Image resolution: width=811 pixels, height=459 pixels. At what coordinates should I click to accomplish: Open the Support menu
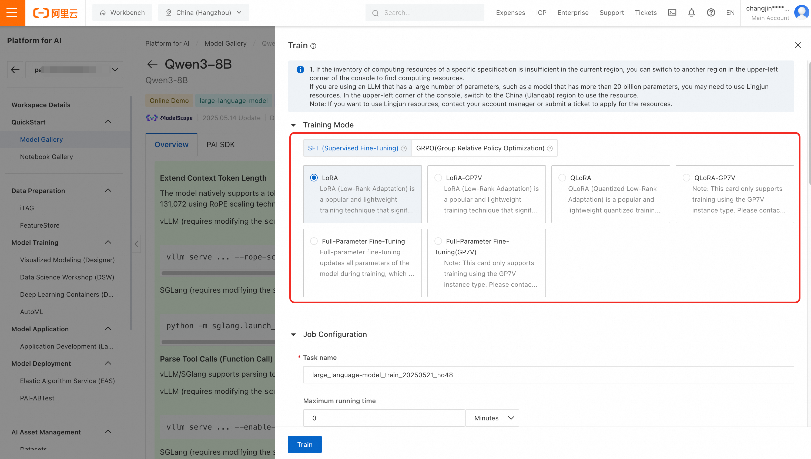point(611,13)
